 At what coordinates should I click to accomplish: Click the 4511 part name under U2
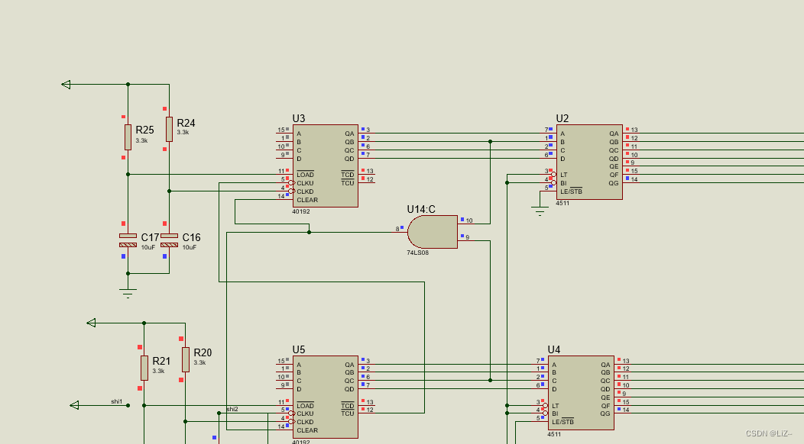(562, 203)
